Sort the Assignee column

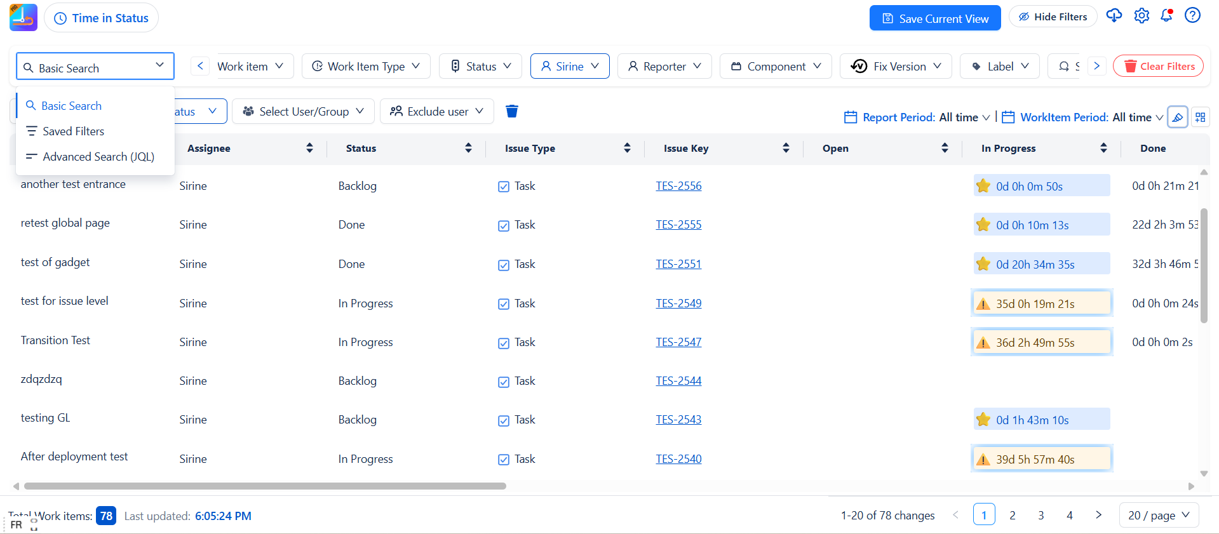[309, 149]
